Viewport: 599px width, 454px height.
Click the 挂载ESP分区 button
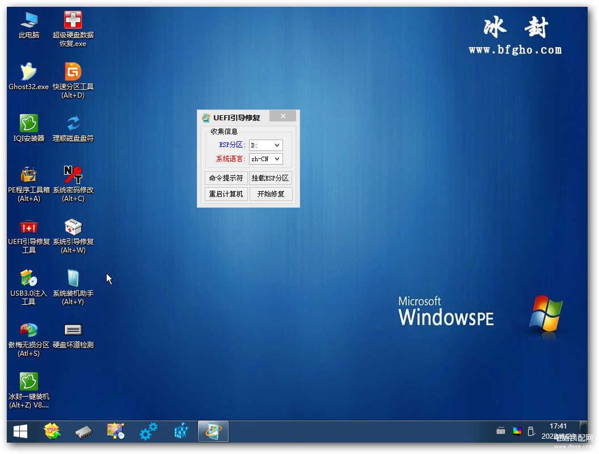[x=271, y=178]
